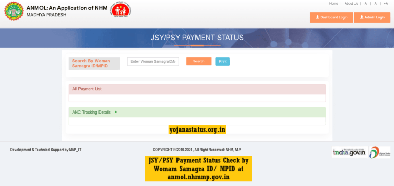The image size is (394, 186).
Task: Click the orange Search button
Action: point(199,61)
